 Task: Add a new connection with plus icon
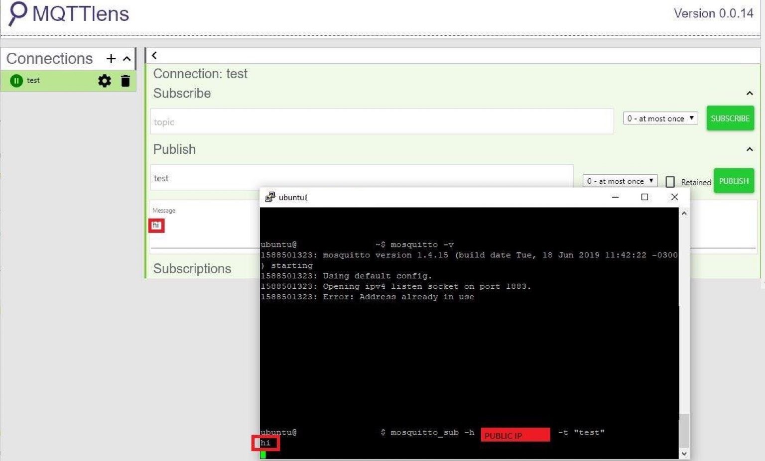(x=111, y=59)
